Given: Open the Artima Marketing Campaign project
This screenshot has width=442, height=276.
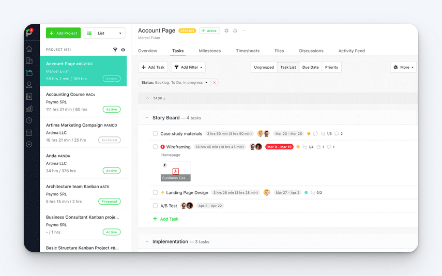Looking at the screenshot, I should pos(83,132).
